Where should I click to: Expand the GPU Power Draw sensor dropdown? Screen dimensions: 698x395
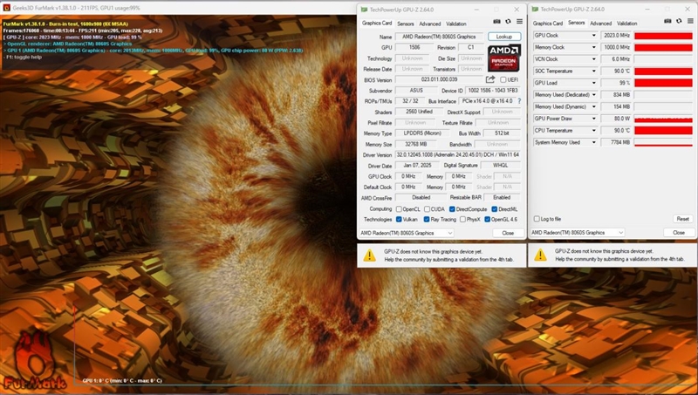coord(594,118)
